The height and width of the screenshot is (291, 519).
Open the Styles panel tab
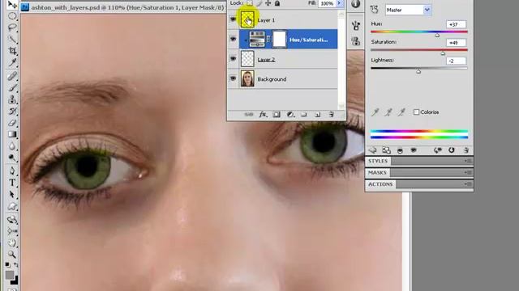(x=378, y=161)
